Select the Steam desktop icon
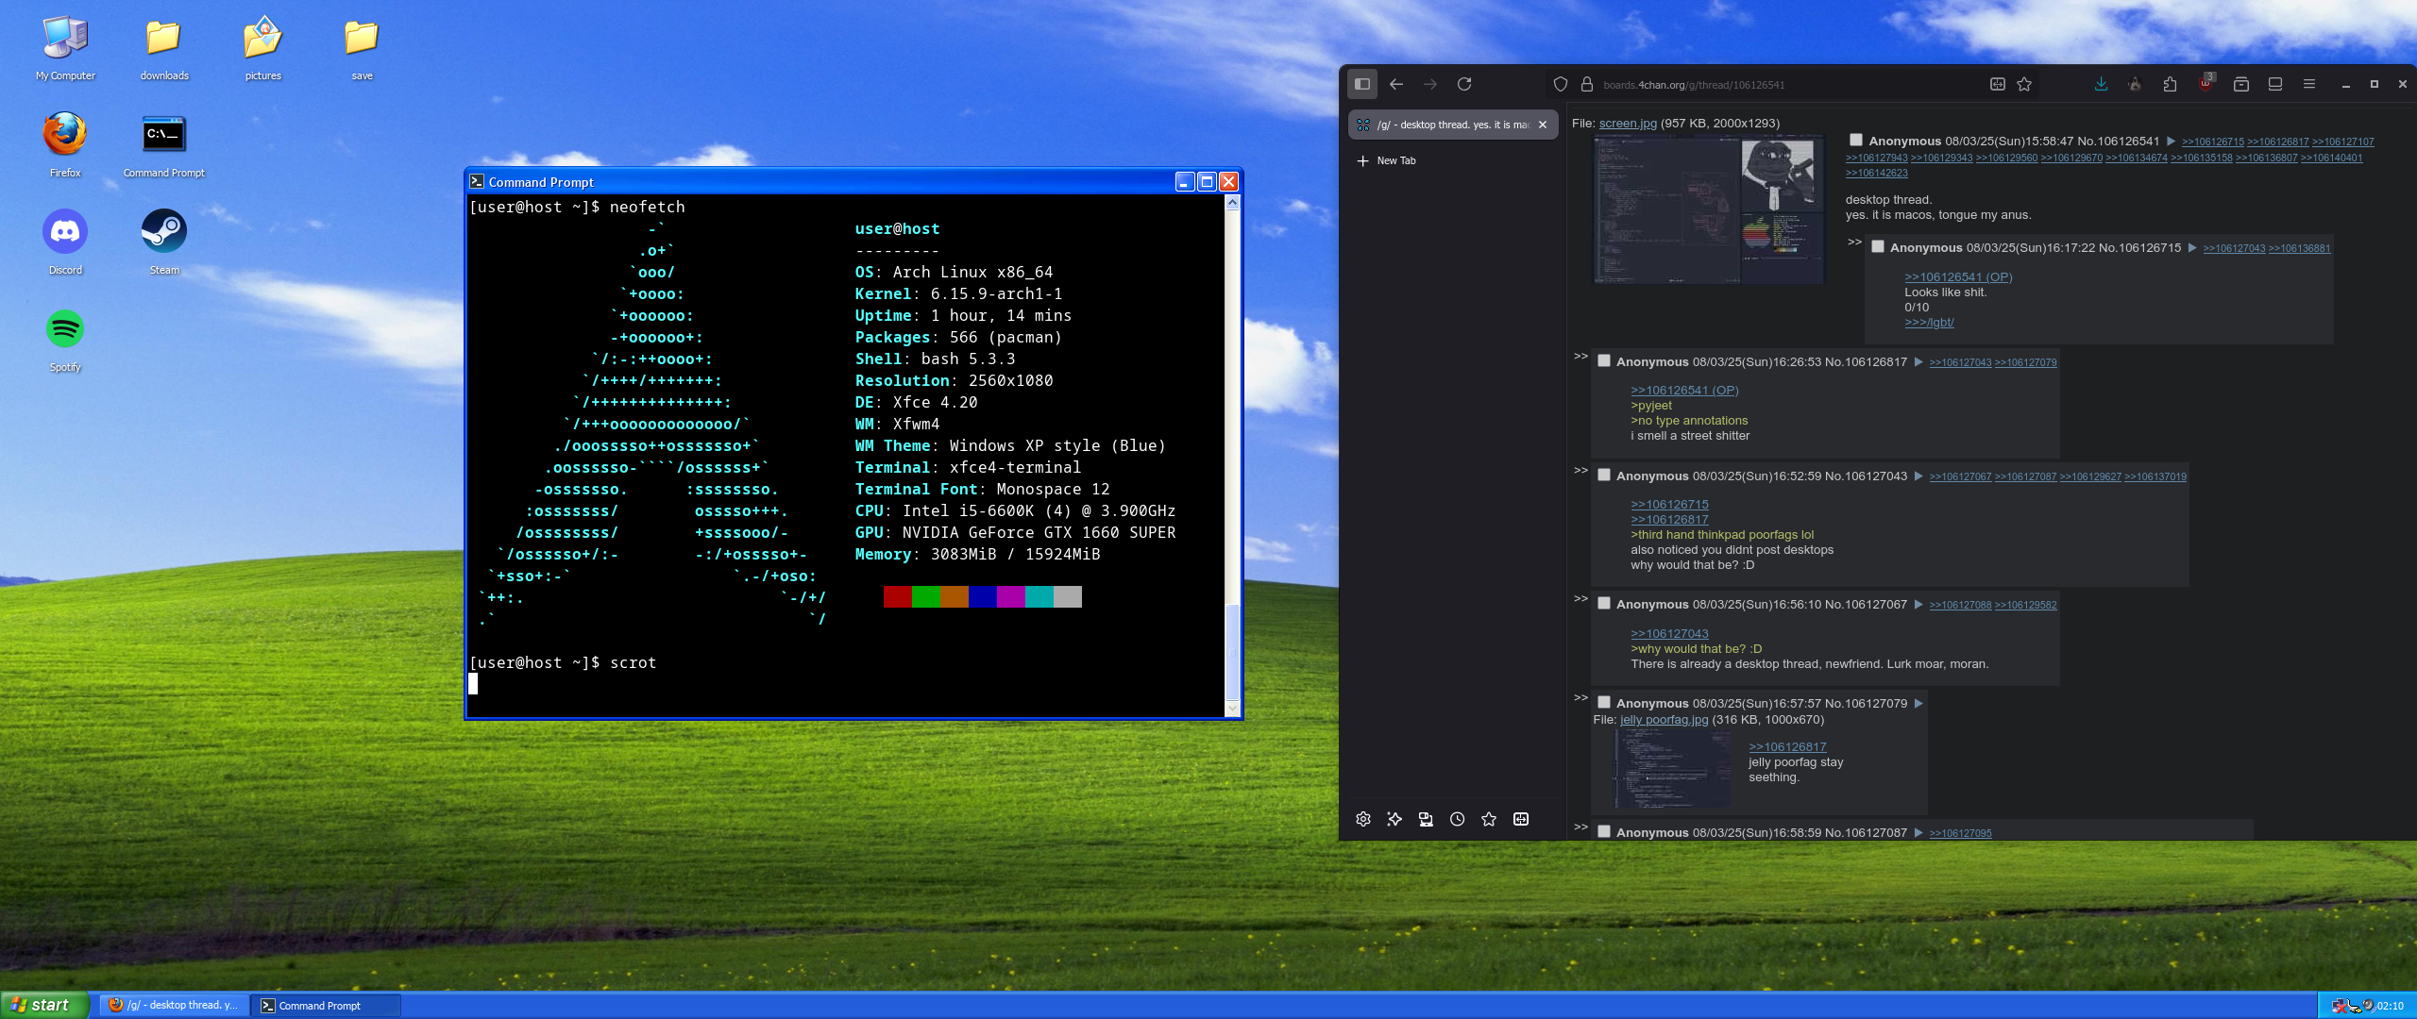2417x1019 pixels. pyautogui.click(x=164, y=242)
